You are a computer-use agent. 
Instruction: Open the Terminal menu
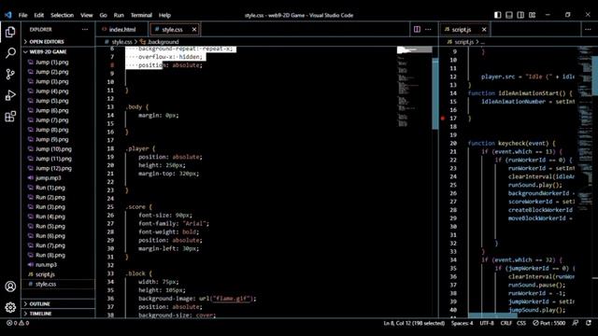click(141, 15)
